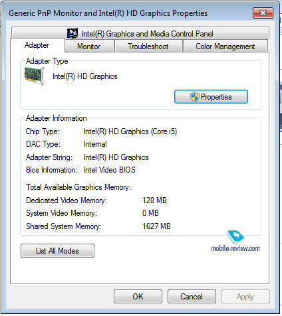This screenshot has height=316, width=282.
Task: Open the Troubleshoot tab
Action: pyautogui.click(x=148, y=46)
